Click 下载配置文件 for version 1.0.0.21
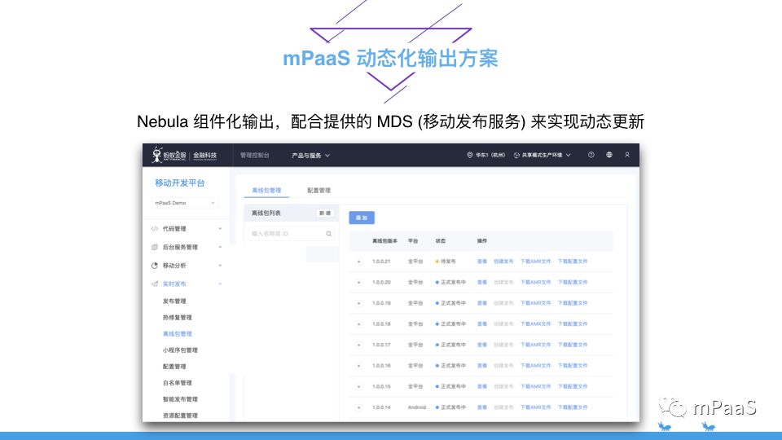 pyautogui.click(x=573, y=262)
